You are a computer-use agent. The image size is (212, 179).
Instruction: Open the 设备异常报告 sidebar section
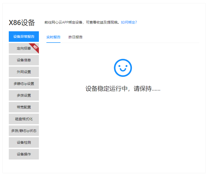click(x=24, y=37)
